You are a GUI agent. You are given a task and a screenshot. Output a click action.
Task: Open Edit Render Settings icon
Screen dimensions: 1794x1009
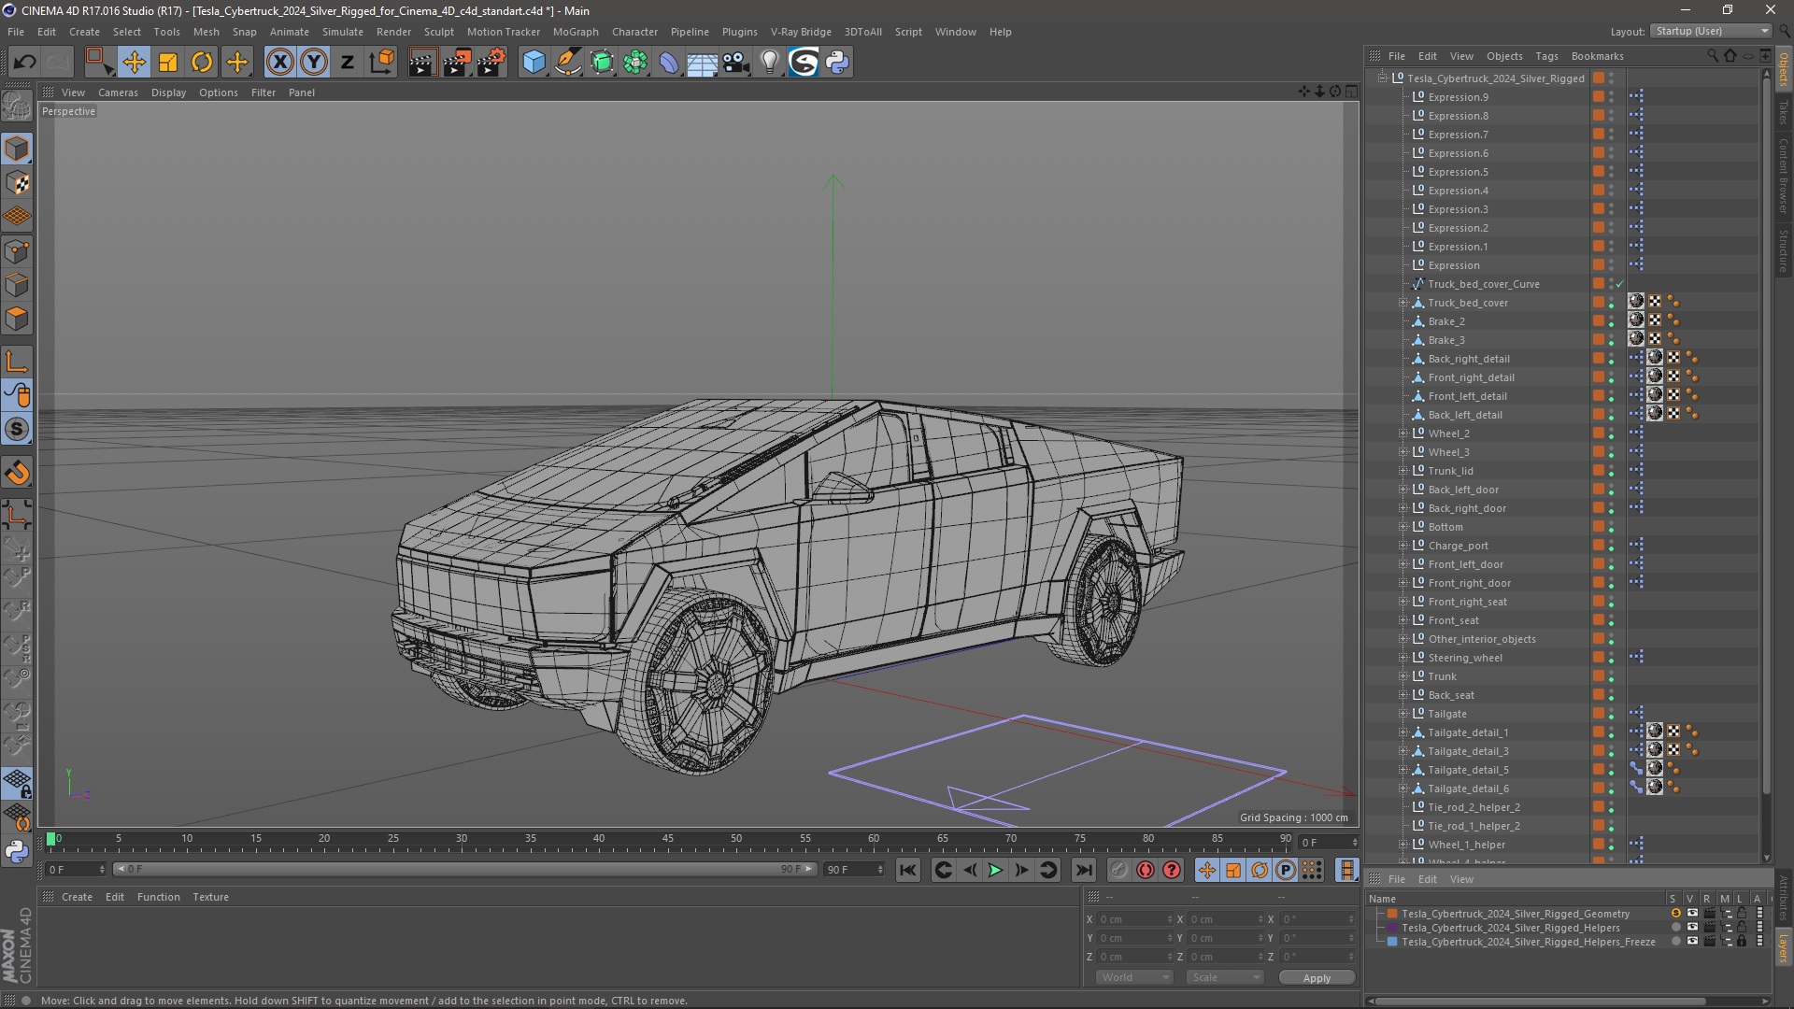(491, 63)
